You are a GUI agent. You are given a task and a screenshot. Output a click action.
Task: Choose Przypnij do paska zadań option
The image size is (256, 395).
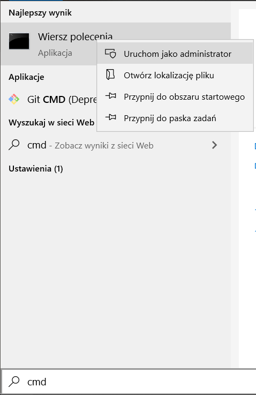click(x=175, y=118)
